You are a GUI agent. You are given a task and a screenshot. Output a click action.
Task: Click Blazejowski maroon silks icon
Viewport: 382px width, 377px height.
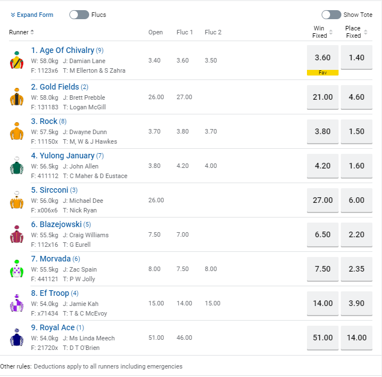click(16, 234)
